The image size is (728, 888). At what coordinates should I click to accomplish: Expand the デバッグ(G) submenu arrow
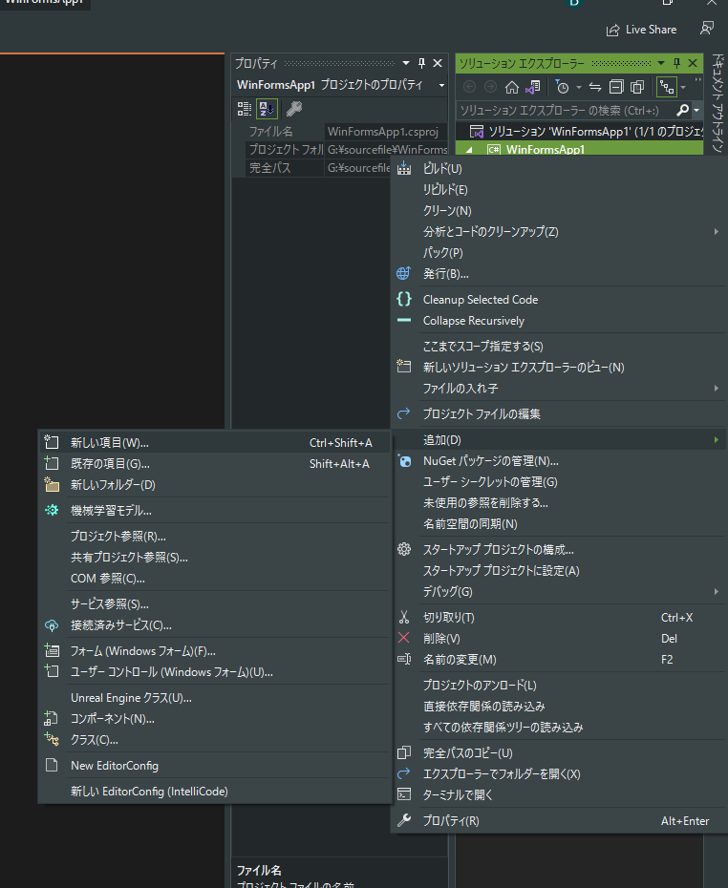[x=717, y=592]
